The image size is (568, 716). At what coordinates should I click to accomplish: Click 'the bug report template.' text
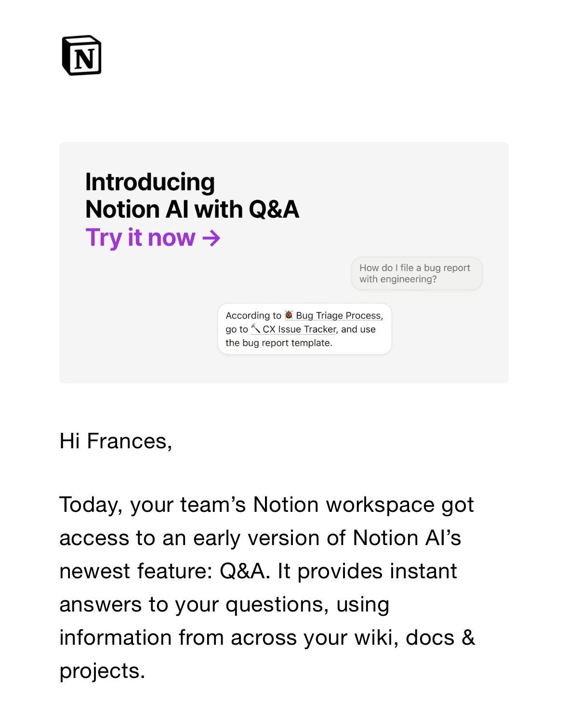click(278, 343)
